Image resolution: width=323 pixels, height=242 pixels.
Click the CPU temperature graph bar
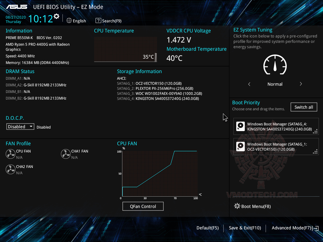(156, 57)
